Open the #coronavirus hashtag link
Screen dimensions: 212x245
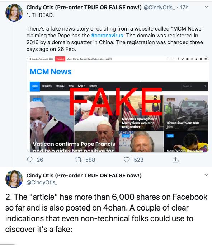tap(107, 36)
